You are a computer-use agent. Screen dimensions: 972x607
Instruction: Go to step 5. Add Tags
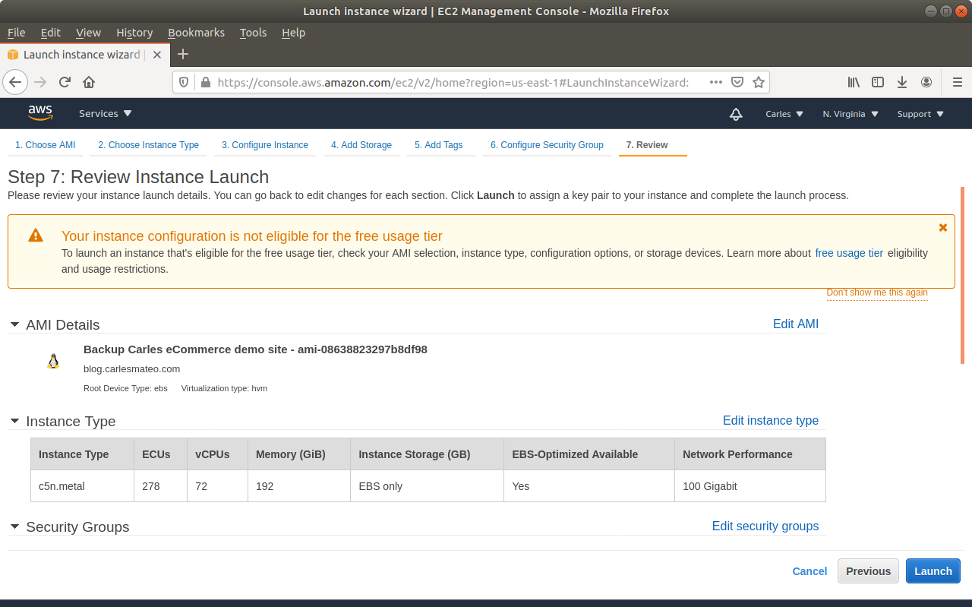point(438,145)
